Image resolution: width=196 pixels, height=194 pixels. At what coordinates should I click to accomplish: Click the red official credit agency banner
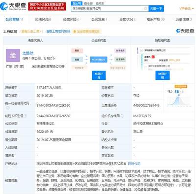(x=47, y=6)
